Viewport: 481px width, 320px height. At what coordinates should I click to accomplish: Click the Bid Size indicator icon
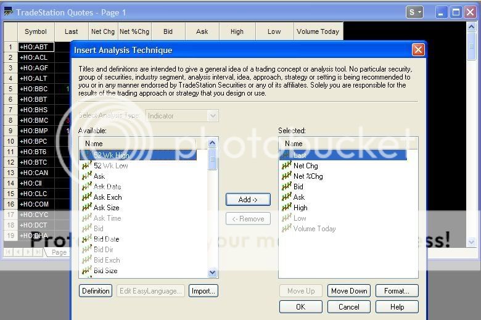(x=87, y=270)
